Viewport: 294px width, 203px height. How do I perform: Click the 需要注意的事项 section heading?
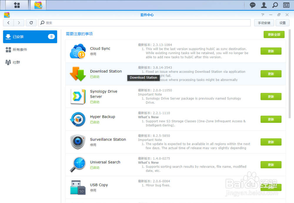pyautogui.click(x=79, y=34)
